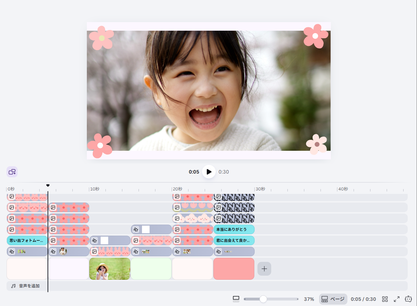
Task: Click the 0:30 total duration beside play button
Action: 224,172
